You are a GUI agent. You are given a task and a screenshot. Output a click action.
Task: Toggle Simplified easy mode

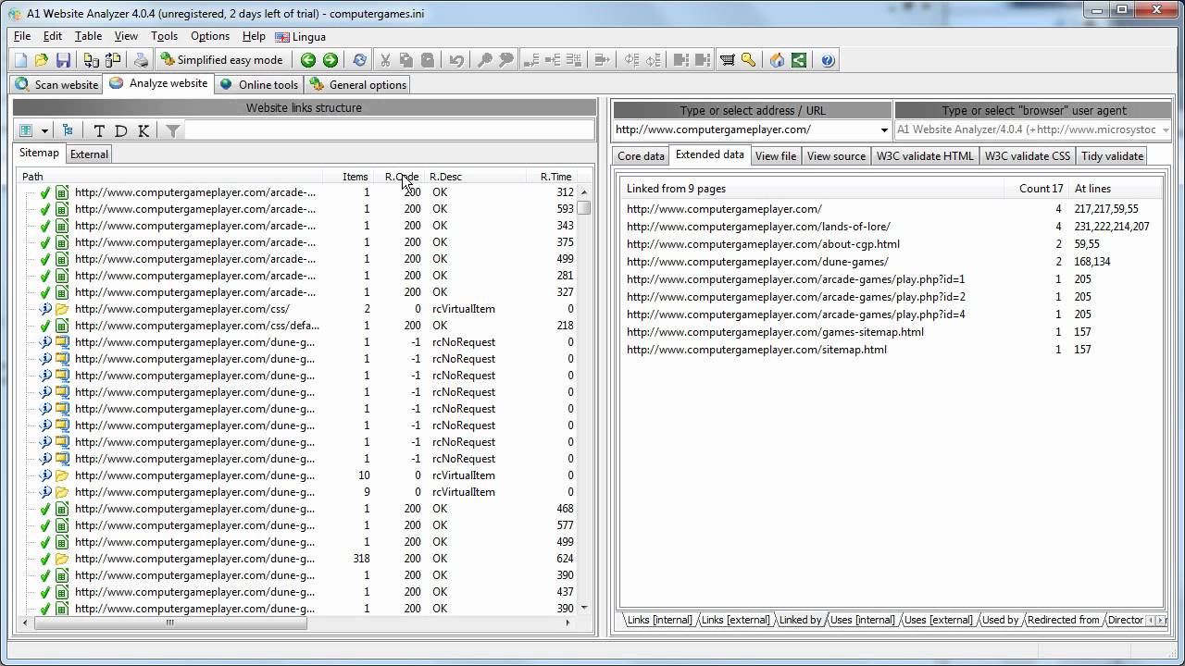click(x=221, y=60)
